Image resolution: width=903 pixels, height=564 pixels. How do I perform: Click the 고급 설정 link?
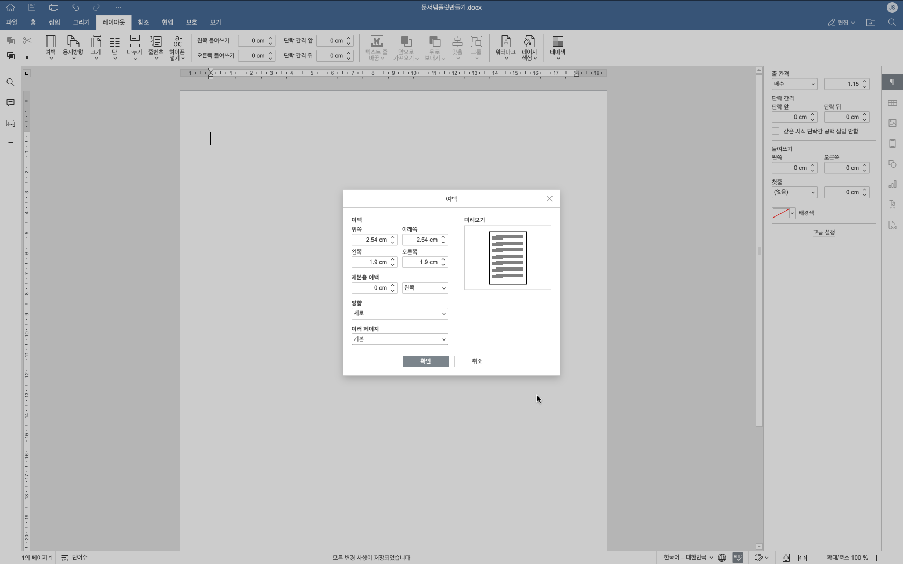pos(823,233)
